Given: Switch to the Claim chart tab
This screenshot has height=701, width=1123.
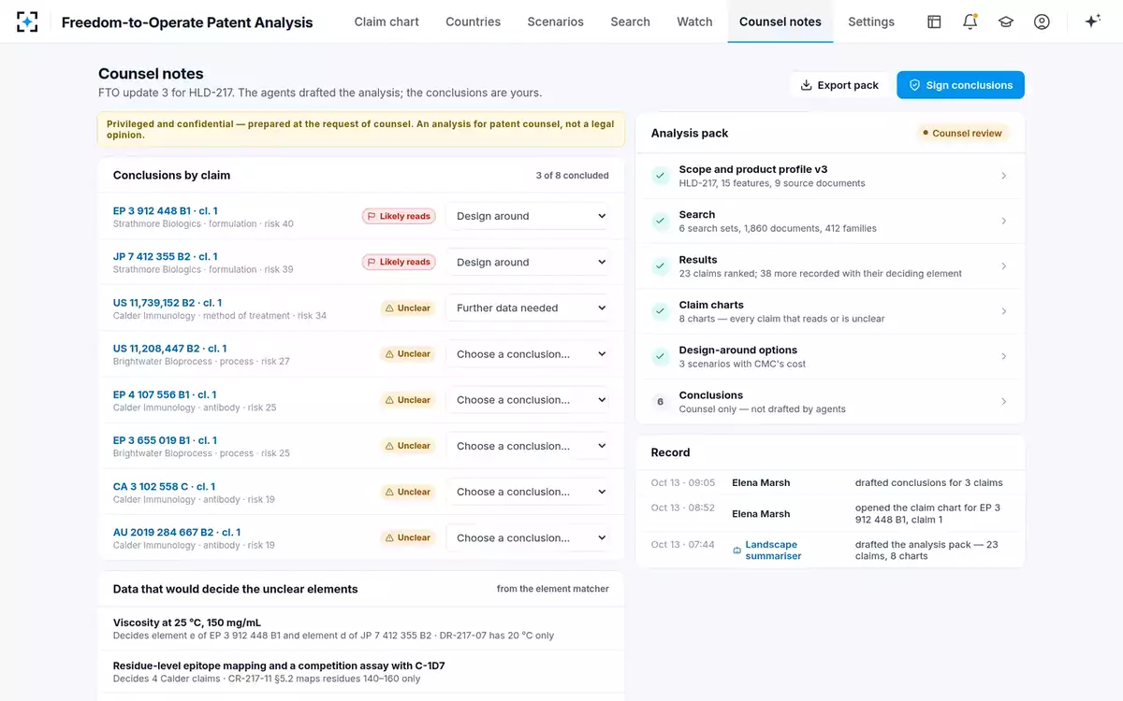Looking at the screenshot, I should (x=386, y=21).
